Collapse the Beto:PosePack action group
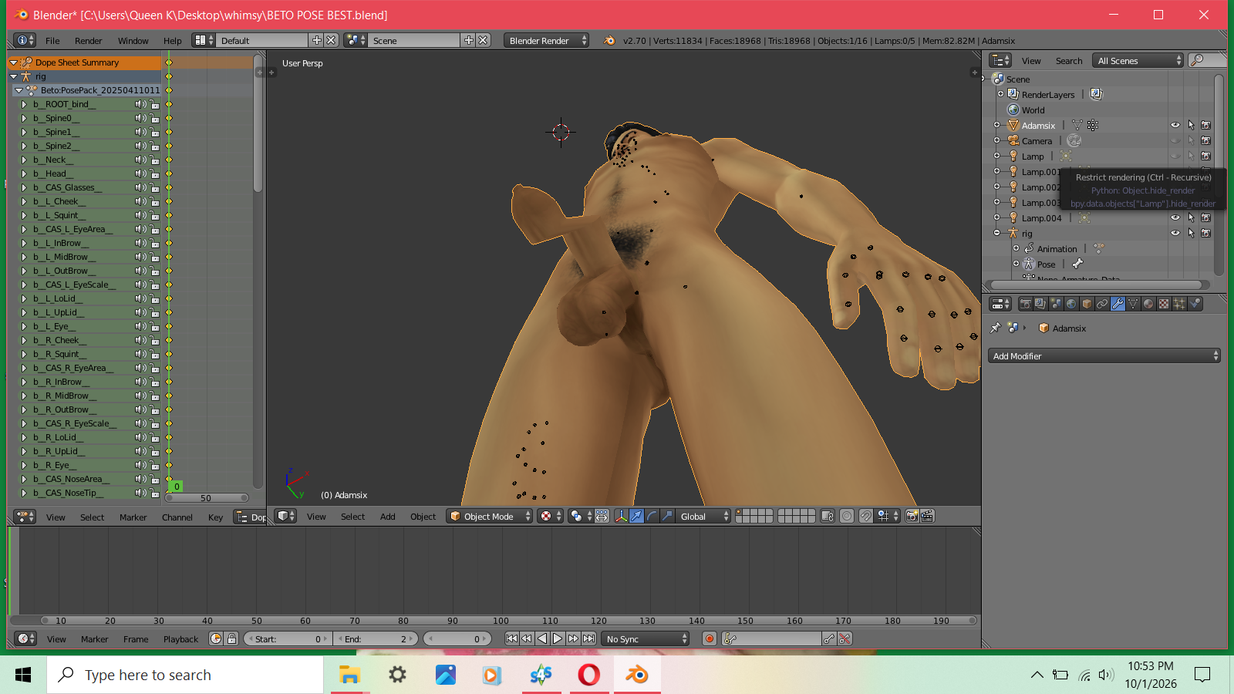Image resolution: width=1234 pixels, height=694 pixels. pyautogui.click(x=19, y=90)
